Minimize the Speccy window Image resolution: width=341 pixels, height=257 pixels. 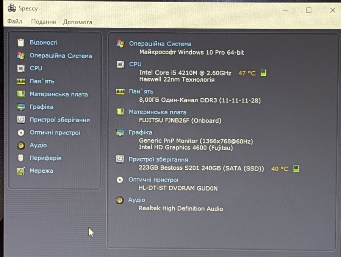click(x=285, y=10)
